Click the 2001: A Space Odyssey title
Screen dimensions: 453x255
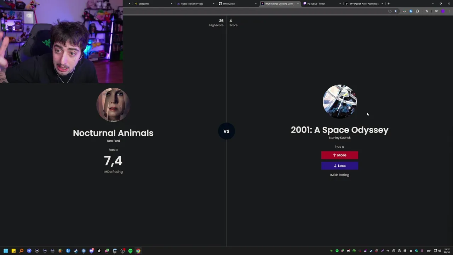[340, 130]
